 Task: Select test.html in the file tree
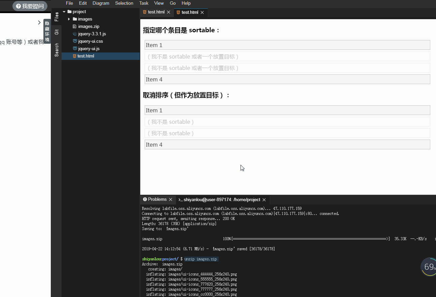(x=101, y=56)
